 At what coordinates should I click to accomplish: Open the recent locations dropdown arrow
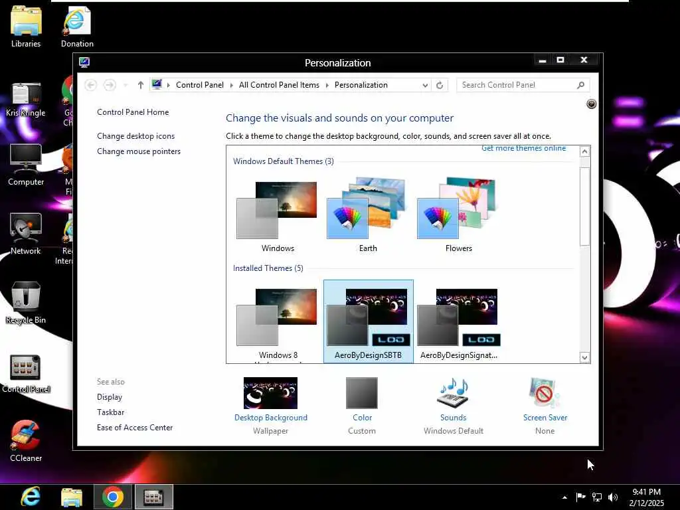pyautogui.click(x=126, y=85)
